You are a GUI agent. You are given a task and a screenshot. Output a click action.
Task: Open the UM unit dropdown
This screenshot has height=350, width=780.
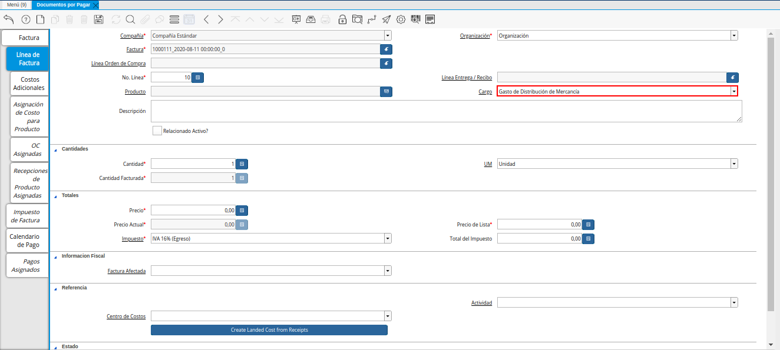pos(733,164)
